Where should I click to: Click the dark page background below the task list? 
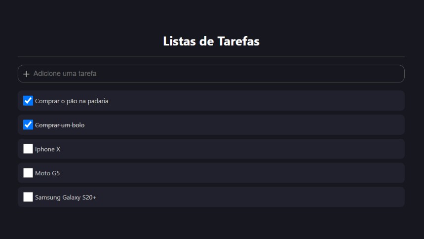(x=211, y=223)
